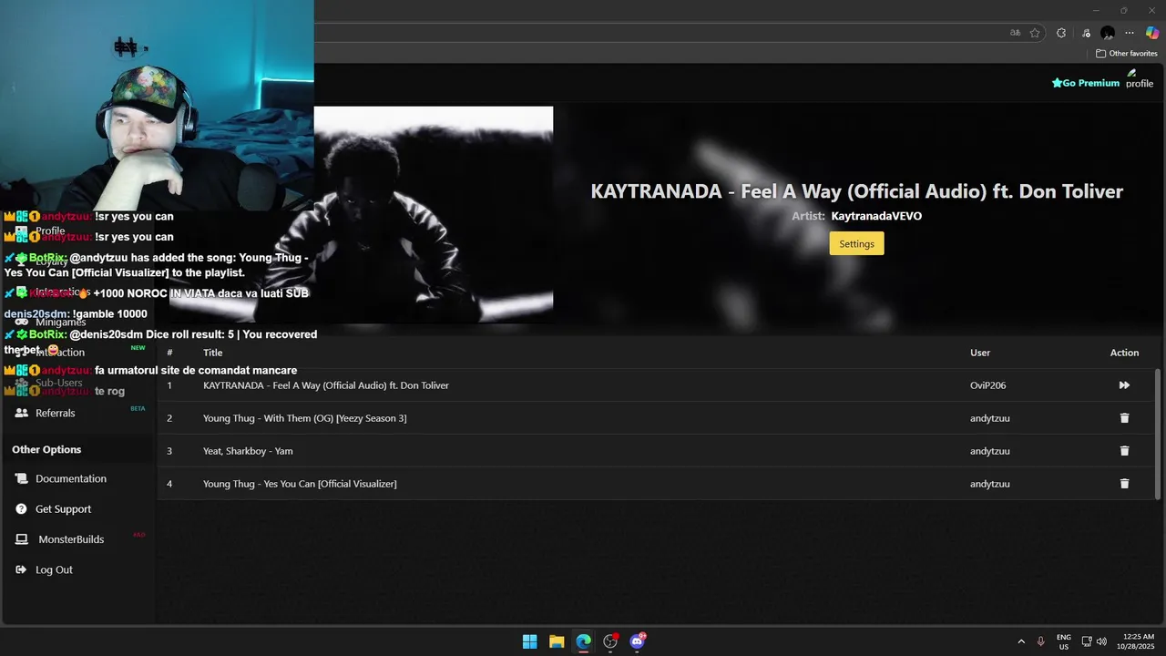This screenshot has height=656, width=1166.
Task: Click the Go Premium star icon
Action: [x=1057, y=83]
